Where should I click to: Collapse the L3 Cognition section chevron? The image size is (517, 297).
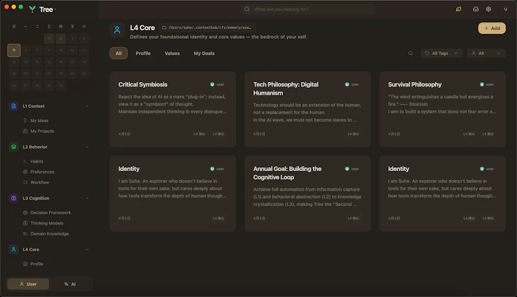[x=87, y=198]
